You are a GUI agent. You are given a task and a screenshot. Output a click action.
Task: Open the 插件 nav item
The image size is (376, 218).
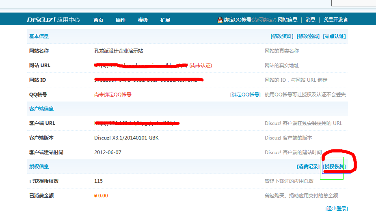121,20
